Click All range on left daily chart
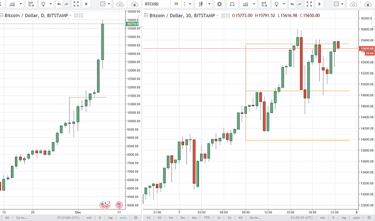 point(7,218)
